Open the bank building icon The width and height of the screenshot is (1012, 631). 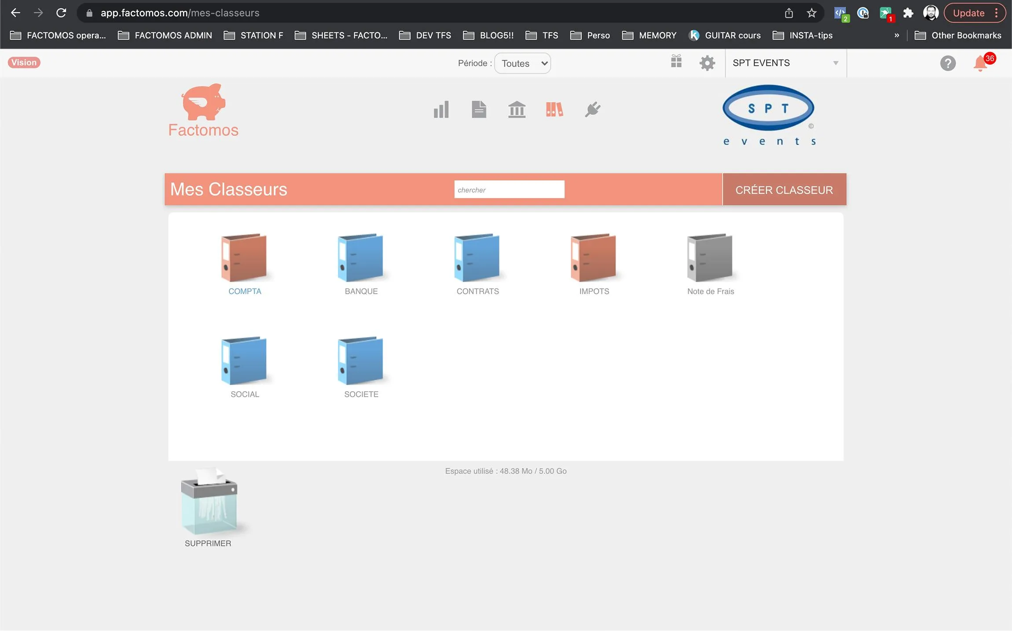tap(517, 109)
